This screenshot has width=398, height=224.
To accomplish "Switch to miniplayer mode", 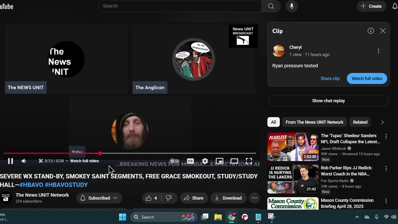I will tap(220, 161).
